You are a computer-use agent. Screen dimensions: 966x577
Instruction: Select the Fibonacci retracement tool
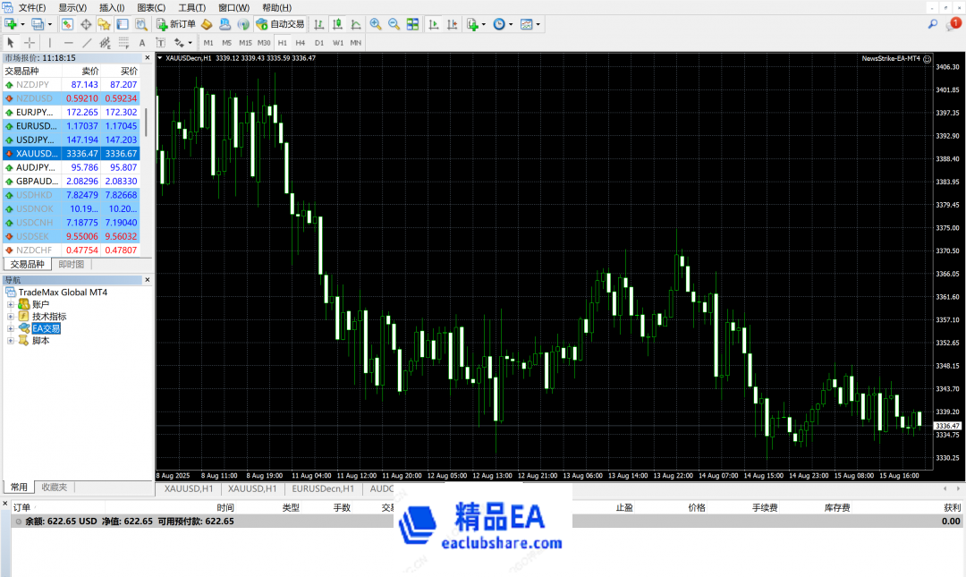123,43
